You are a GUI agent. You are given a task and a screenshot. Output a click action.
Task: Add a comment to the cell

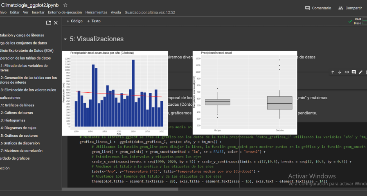click(x=353, y=72)
